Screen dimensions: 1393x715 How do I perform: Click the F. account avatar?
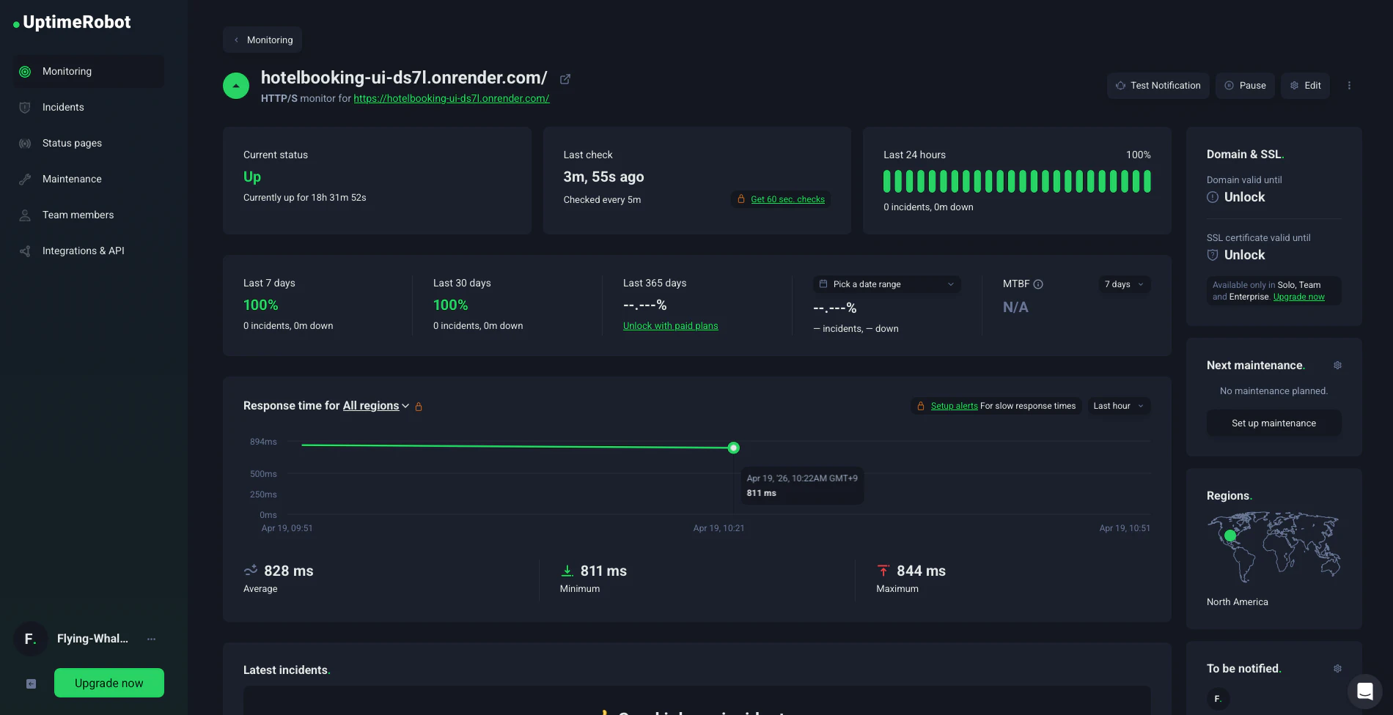pos(30,639)
